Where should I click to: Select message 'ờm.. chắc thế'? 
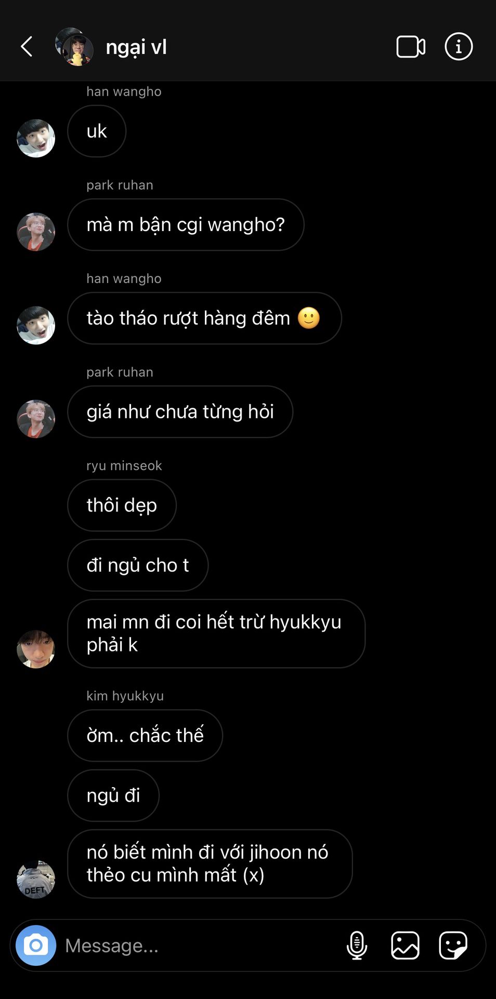pos(145,735)
